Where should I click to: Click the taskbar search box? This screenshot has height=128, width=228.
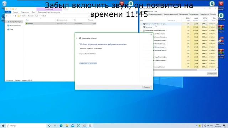pos(26,126)
